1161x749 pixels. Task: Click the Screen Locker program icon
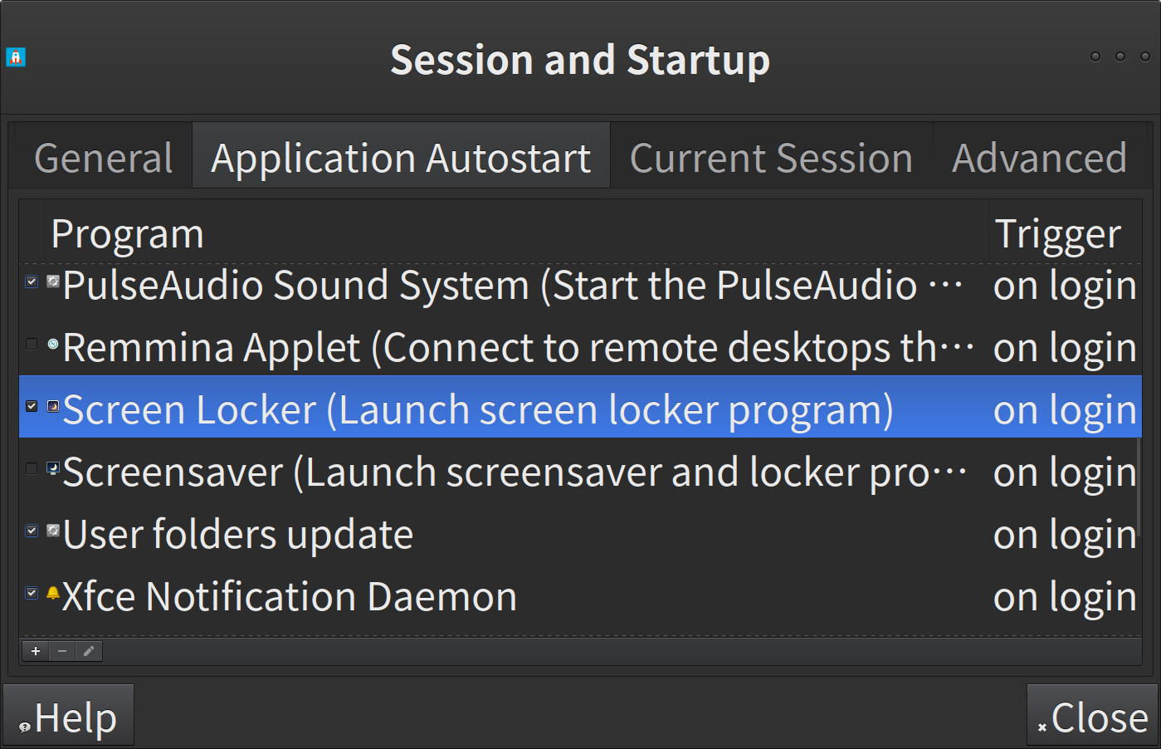(52, 406)
